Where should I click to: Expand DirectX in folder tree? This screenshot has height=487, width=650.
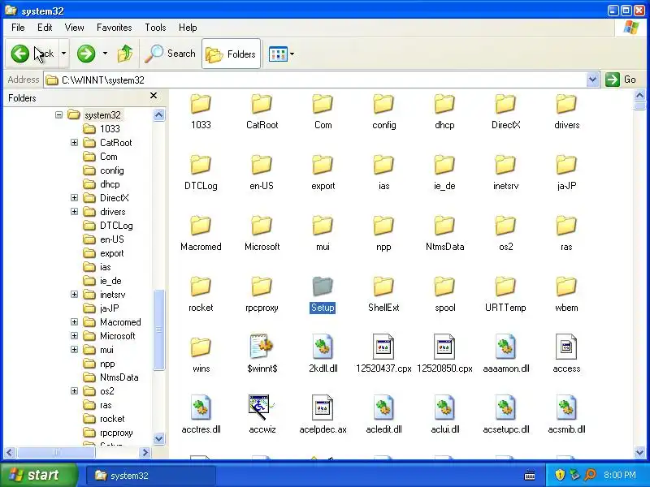74,197
